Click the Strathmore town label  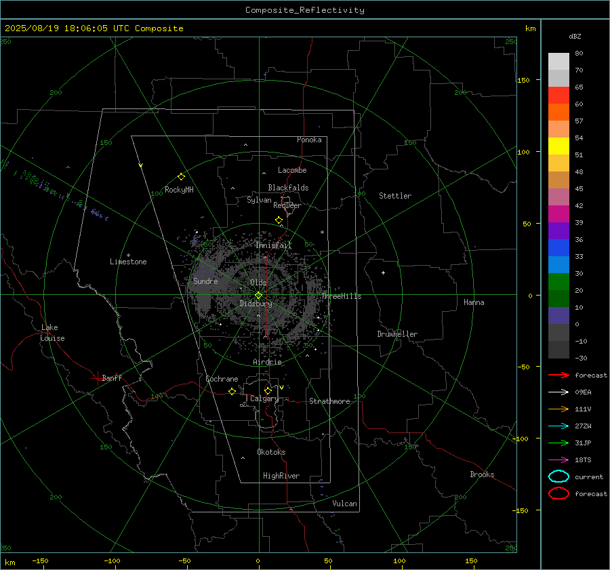tap(329, 401)
